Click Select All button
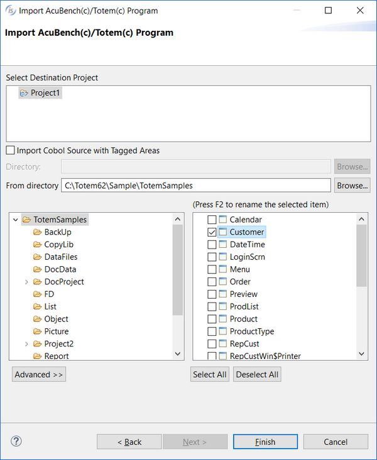 (209, 374)
